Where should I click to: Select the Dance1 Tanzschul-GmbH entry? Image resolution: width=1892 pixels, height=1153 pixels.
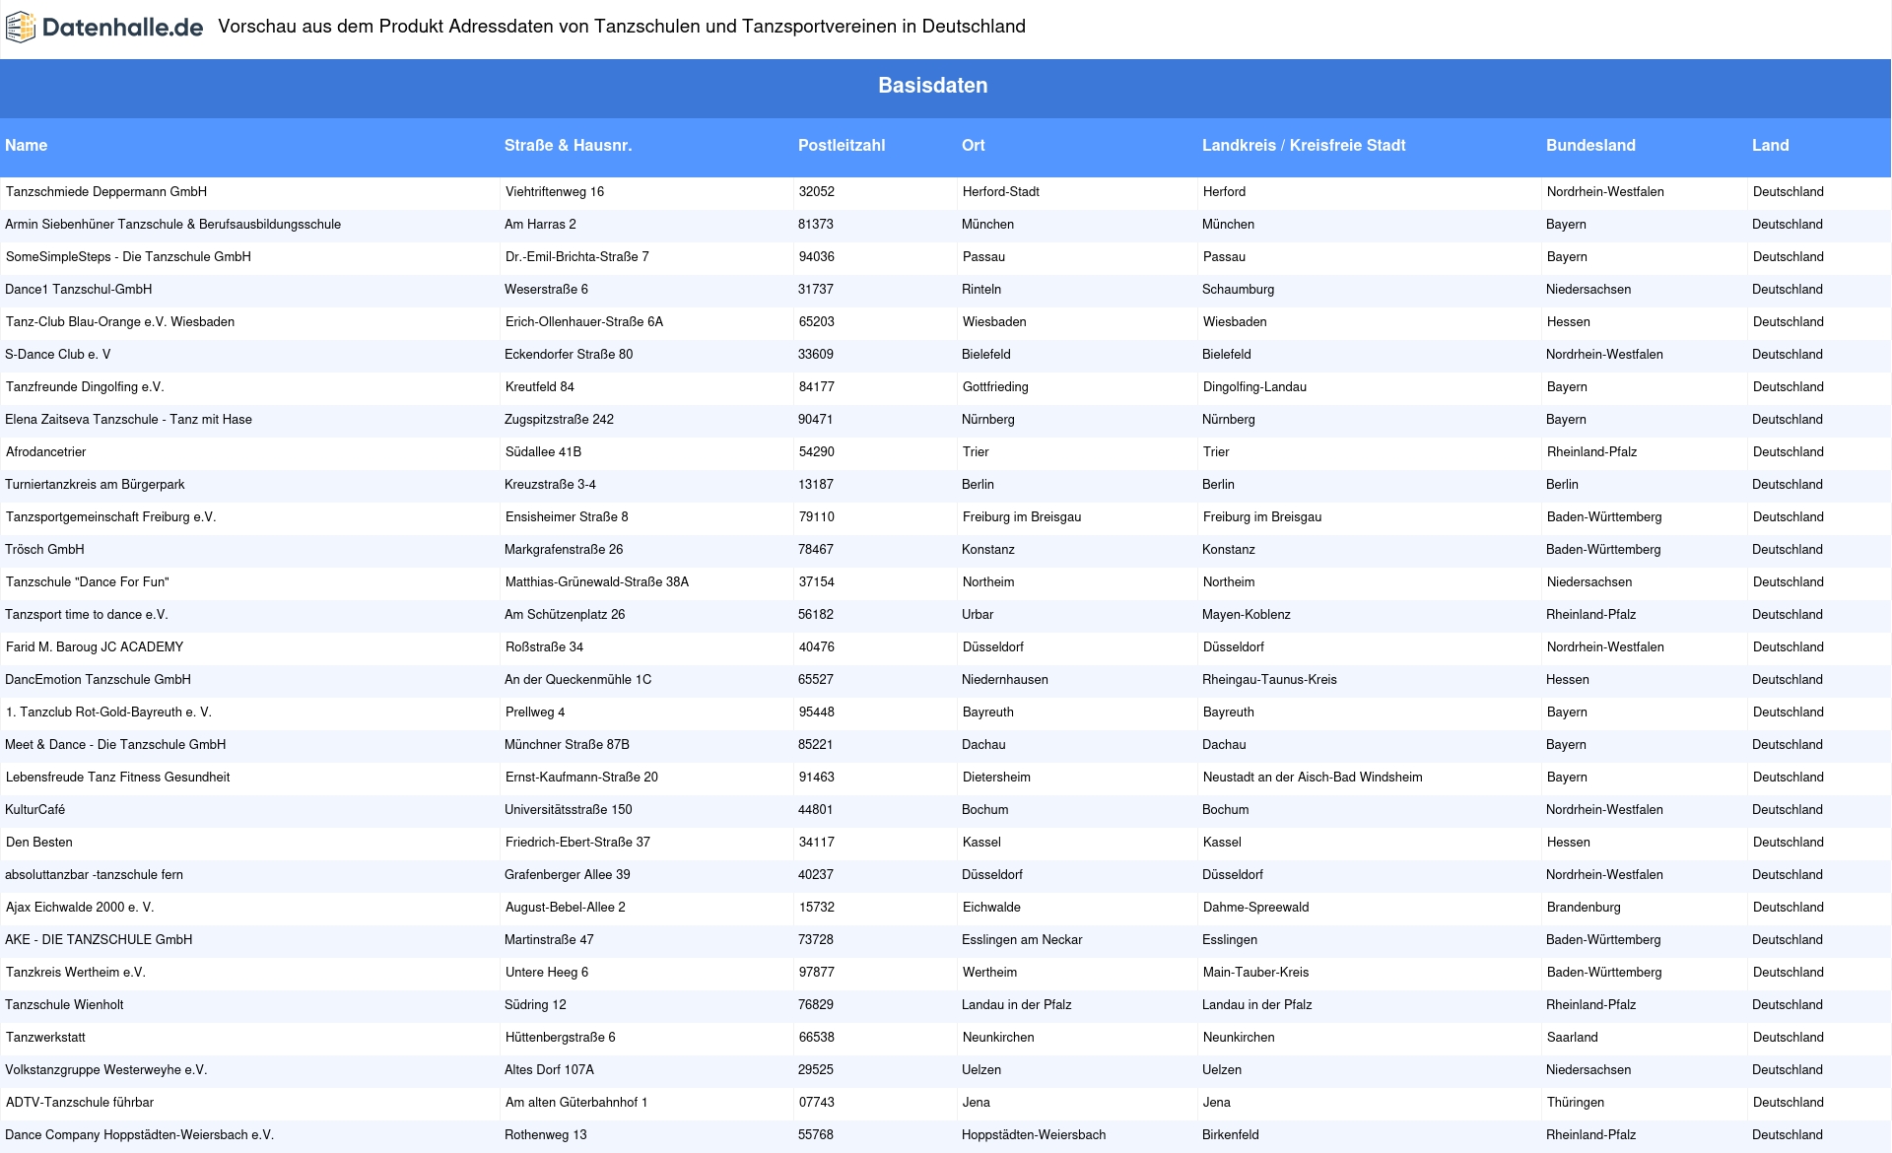point(79,290)
